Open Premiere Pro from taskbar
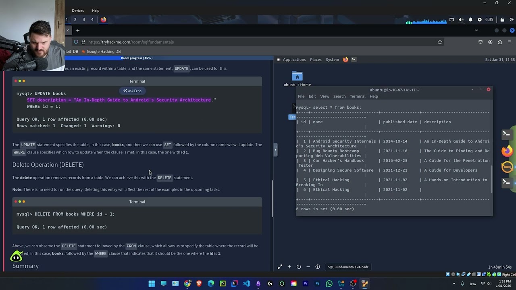 pos(306,284)
